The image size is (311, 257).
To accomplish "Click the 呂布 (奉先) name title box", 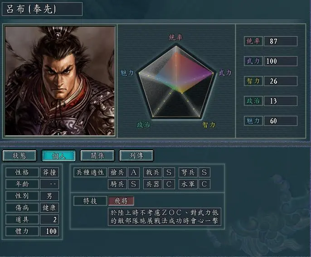I will (x=42, y=9).
